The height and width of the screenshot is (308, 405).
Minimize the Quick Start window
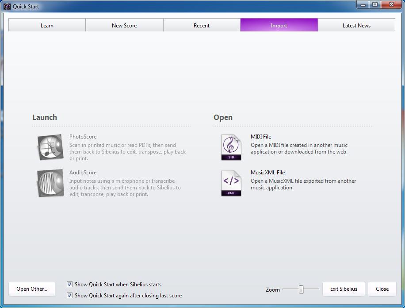coord(363,4)
